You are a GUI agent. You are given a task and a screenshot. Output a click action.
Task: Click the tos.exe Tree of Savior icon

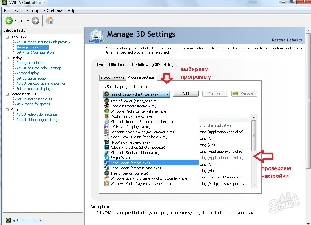tap(107, 173)
